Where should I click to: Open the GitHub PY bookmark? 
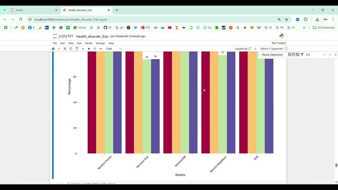pos(107,27)
